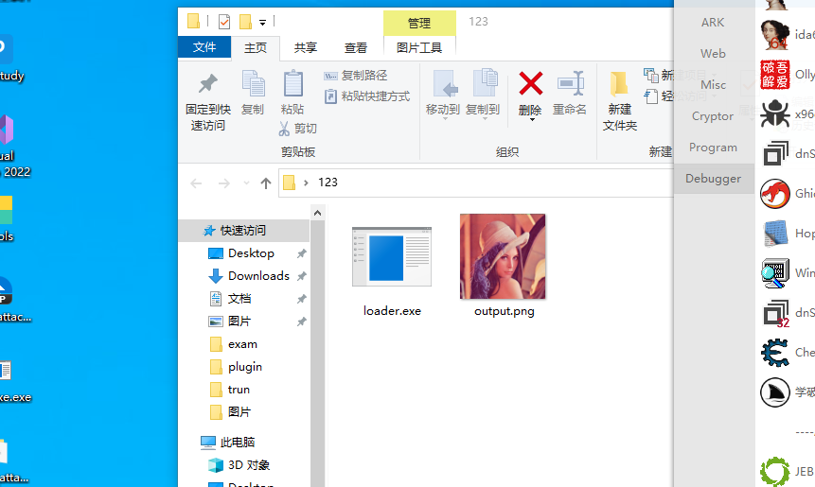Open the File (文件) tab

[204, 47]
